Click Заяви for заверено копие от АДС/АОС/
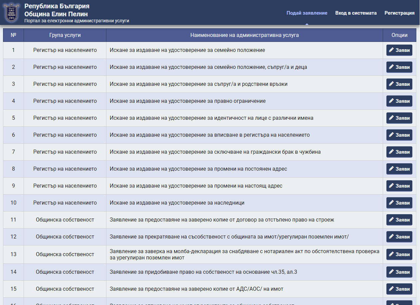420x305 pixels. [x=399, y=289]
